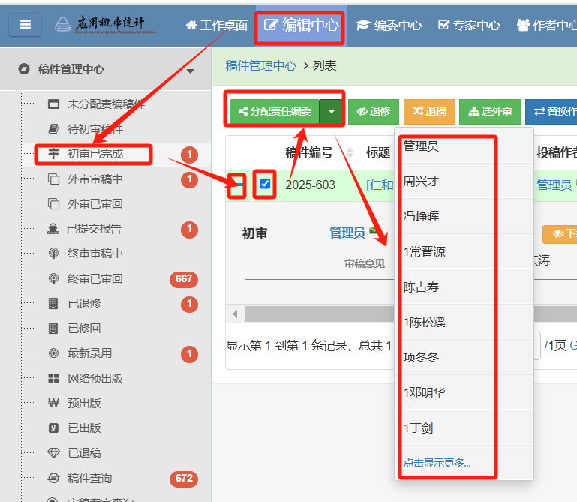
Task: Click the journal logo in header
Action: coord(105,25)
